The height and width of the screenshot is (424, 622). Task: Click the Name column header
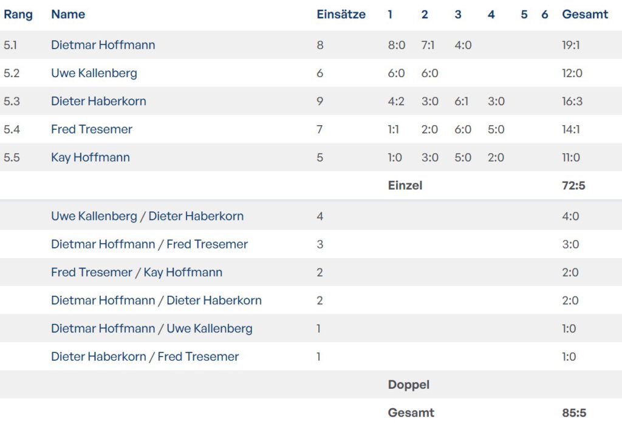68,15
